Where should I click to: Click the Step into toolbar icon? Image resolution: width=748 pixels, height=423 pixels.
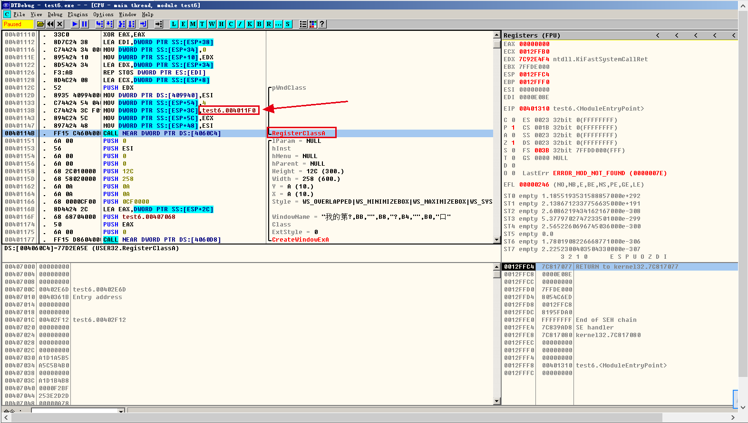tap(99, 24)
